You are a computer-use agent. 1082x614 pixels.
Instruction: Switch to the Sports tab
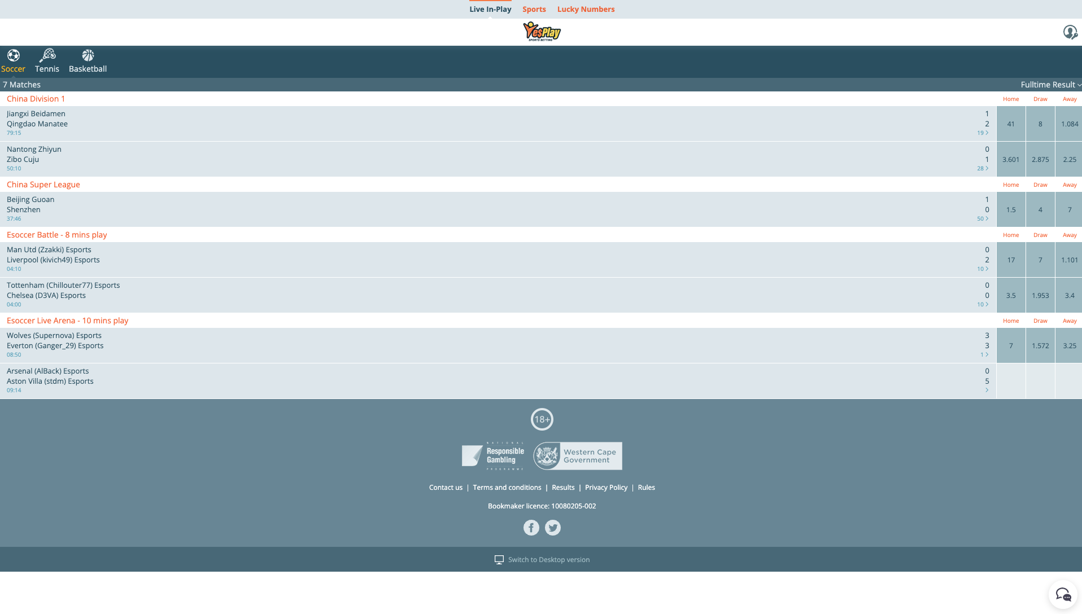[534, 9]
